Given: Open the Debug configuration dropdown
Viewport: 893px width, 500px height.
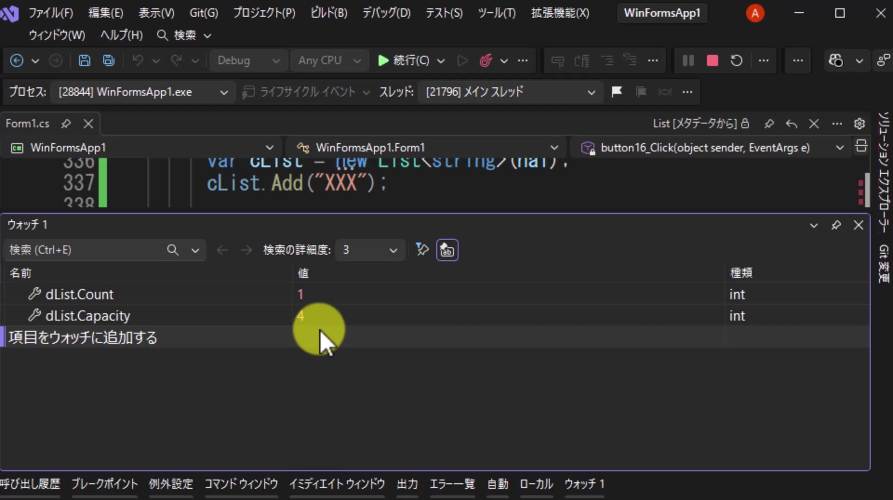Looking at the screenshot, I should tap(248, 60).
